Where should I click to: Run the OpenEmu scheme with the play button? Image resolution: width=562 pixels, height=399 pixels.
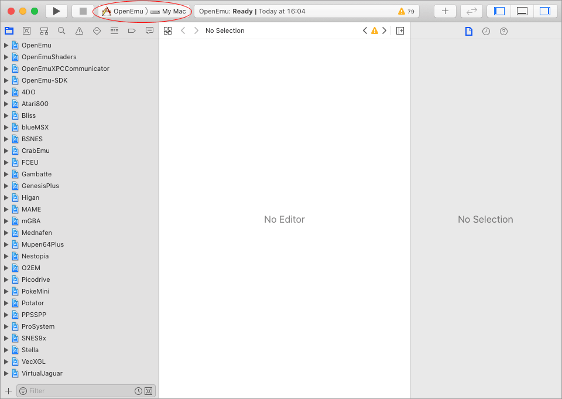click(57, 11)
